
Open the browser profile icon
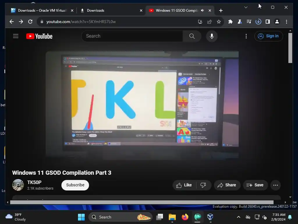coord(277,22)
